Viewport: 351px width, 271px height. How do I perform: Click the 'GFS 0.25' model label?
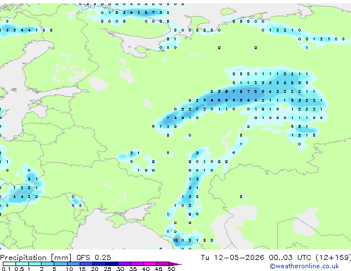point(94,258)
